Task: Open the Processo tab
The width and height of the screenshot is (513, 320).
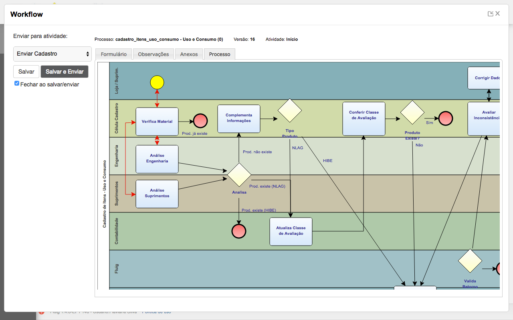Action: click(x=220, y=54)
